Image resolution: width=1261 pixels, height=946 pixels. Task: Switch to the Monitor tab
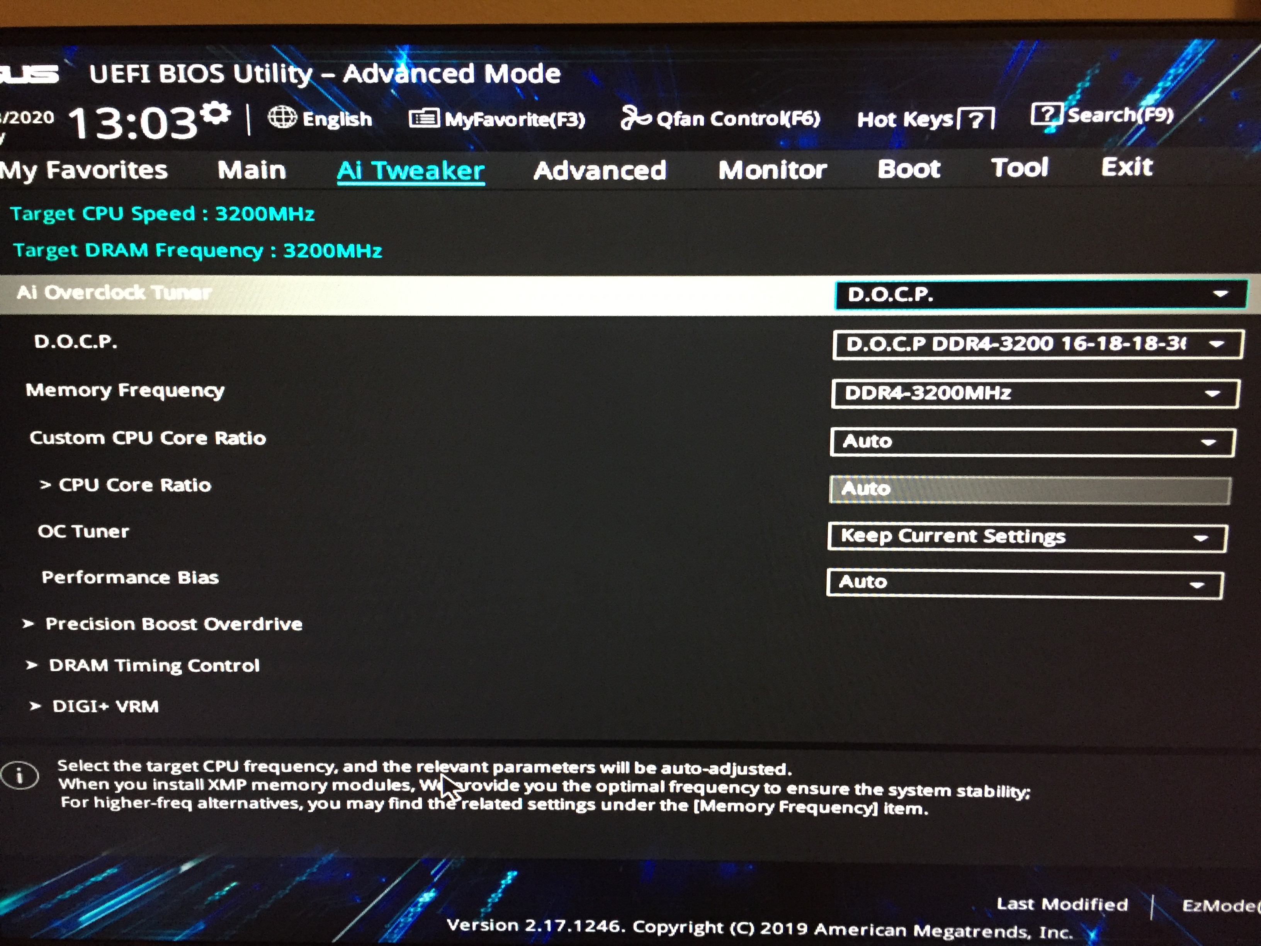tap(772, 170)
